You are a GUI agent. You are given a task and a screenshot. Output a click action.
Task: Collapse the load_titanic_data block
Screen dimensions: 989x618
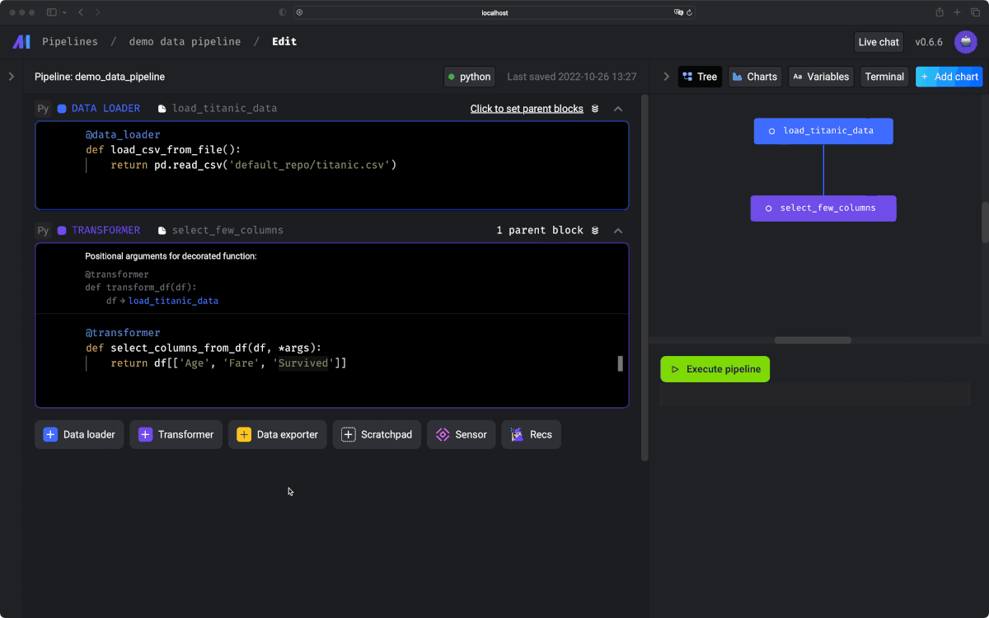(x=618, y=109)
